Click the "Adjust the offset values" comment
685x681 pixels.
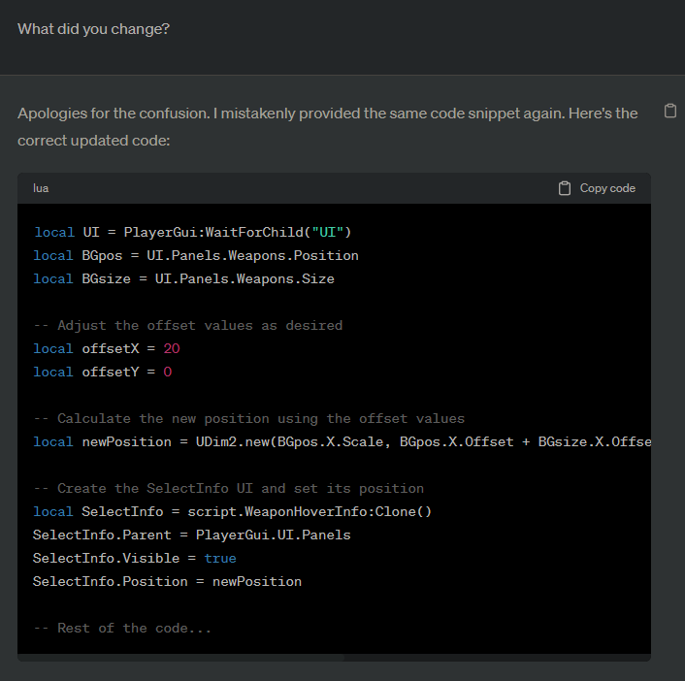(x=187, y=325)
